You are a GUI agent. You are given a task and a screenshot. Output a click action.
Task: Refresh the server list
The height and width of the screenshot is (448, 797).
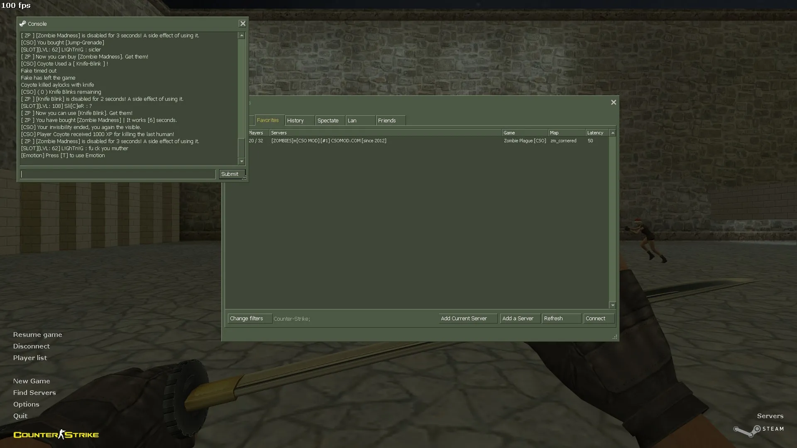tap(561, 319)
